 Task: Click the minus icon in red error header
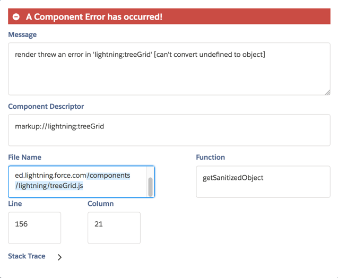[x=16, y=17]
